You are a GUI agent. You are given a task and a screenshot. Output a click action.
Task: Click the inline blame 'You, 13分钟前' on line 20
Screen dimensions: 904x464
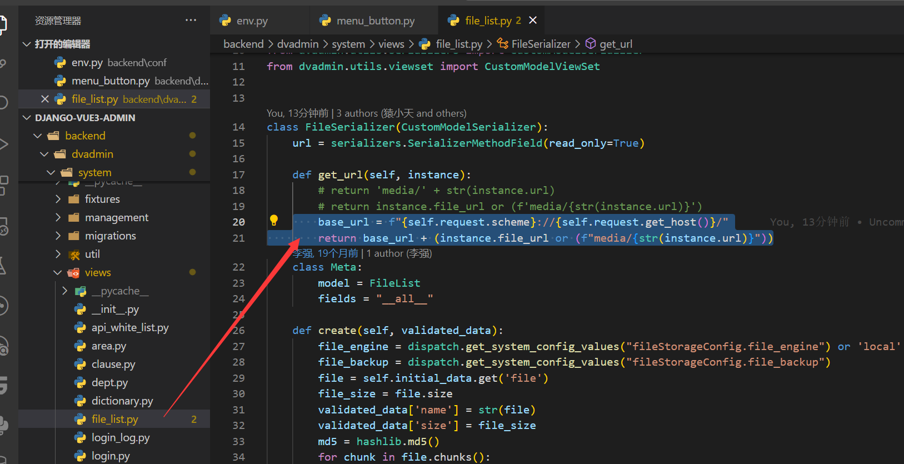tap(810, 222)
